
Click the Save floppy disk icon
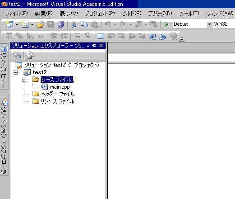coord(51,24)
